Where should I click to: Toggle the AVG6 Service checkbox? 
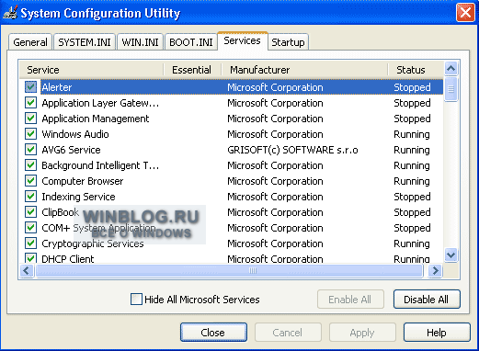[x=30, y=150]
